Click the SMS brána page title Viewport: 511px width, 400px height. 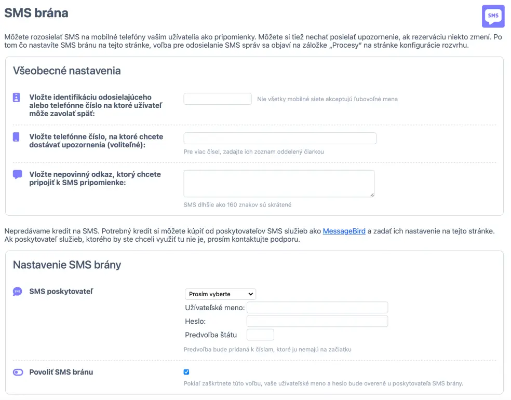click(36, 13)
